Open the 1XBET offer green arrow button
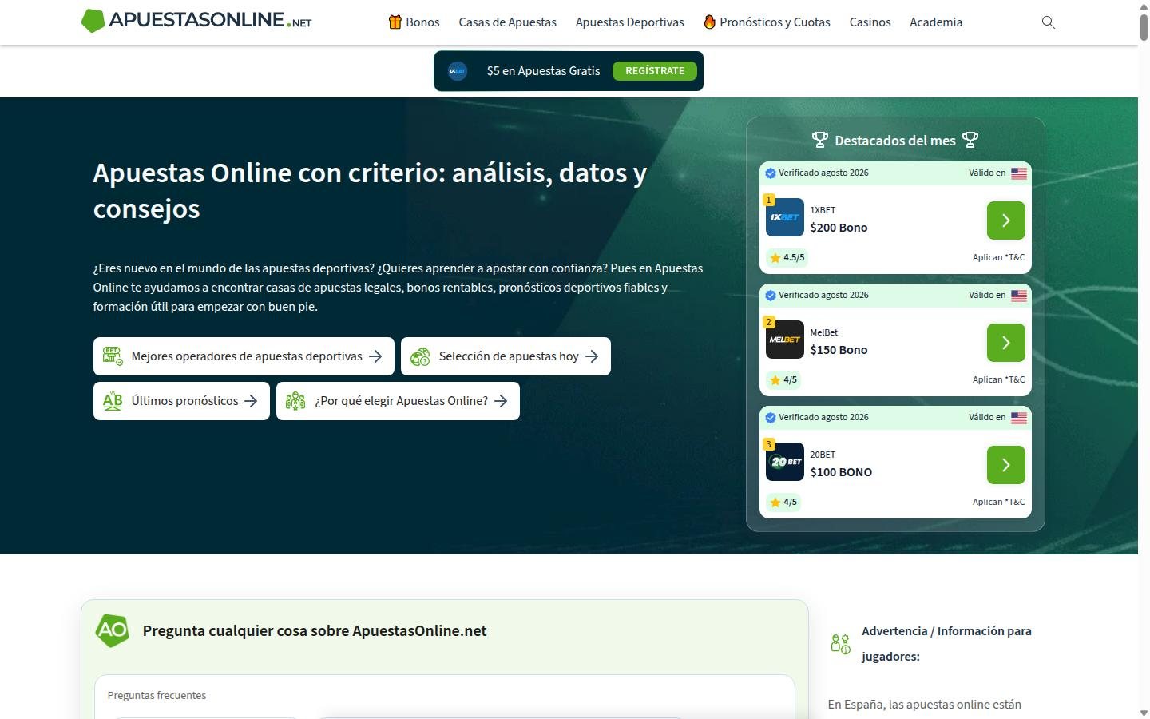Image resolution: width=1150 pixels, height=719 pixels. pyautogui.click(x=1006, y=220)
